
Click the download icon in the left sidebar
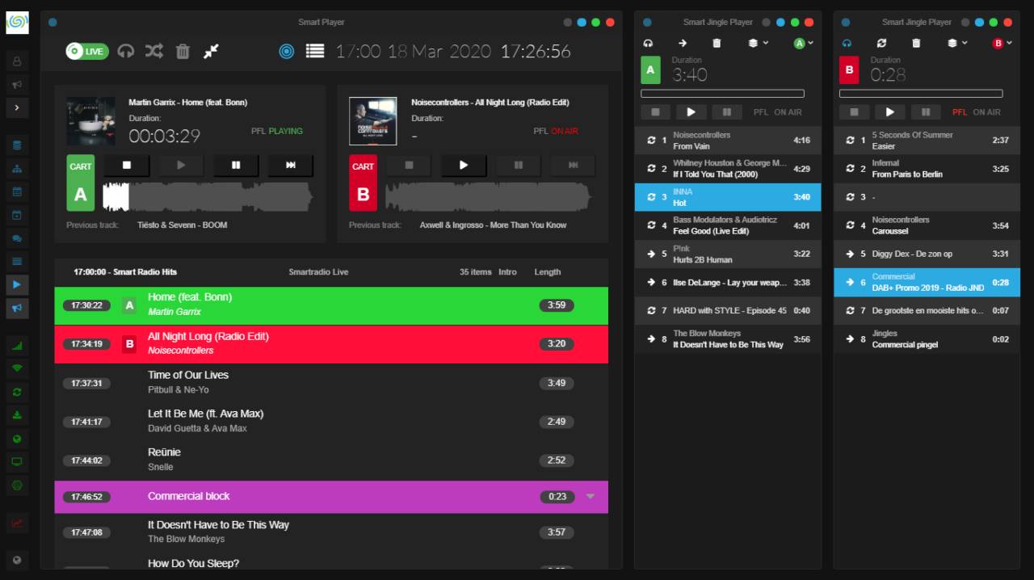18,414
